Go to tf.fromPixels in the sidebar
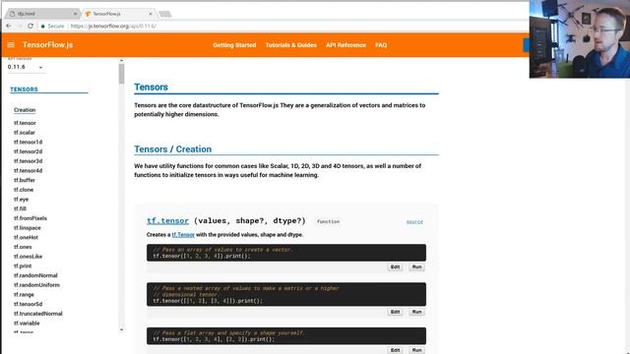This screenshot has width=630, height=354. pyautogui.click(x=31, y=218)
